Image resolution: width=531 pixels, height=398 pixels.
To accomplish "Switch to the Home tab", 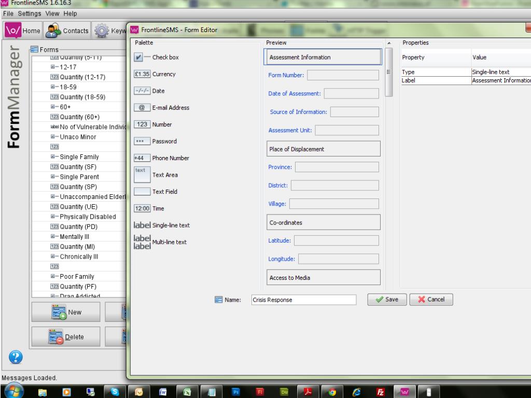I will (23, 31).
